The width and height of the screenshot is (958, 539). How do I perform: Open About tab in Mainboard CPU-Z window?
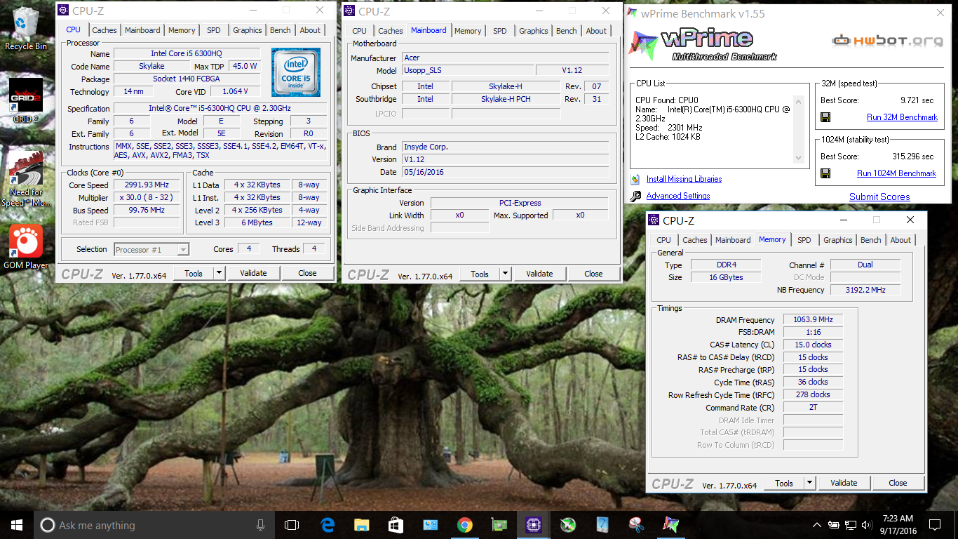pyautogui.click(x=596, y=31)
